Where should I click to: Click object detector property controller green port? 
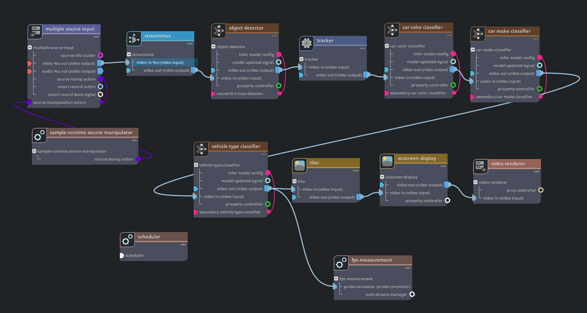tap(279, 86)
